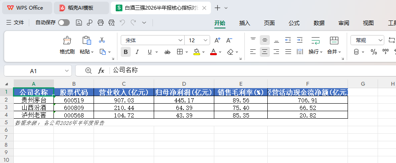
Task: Click the Copy icon
Action: (x=102, y=52)
